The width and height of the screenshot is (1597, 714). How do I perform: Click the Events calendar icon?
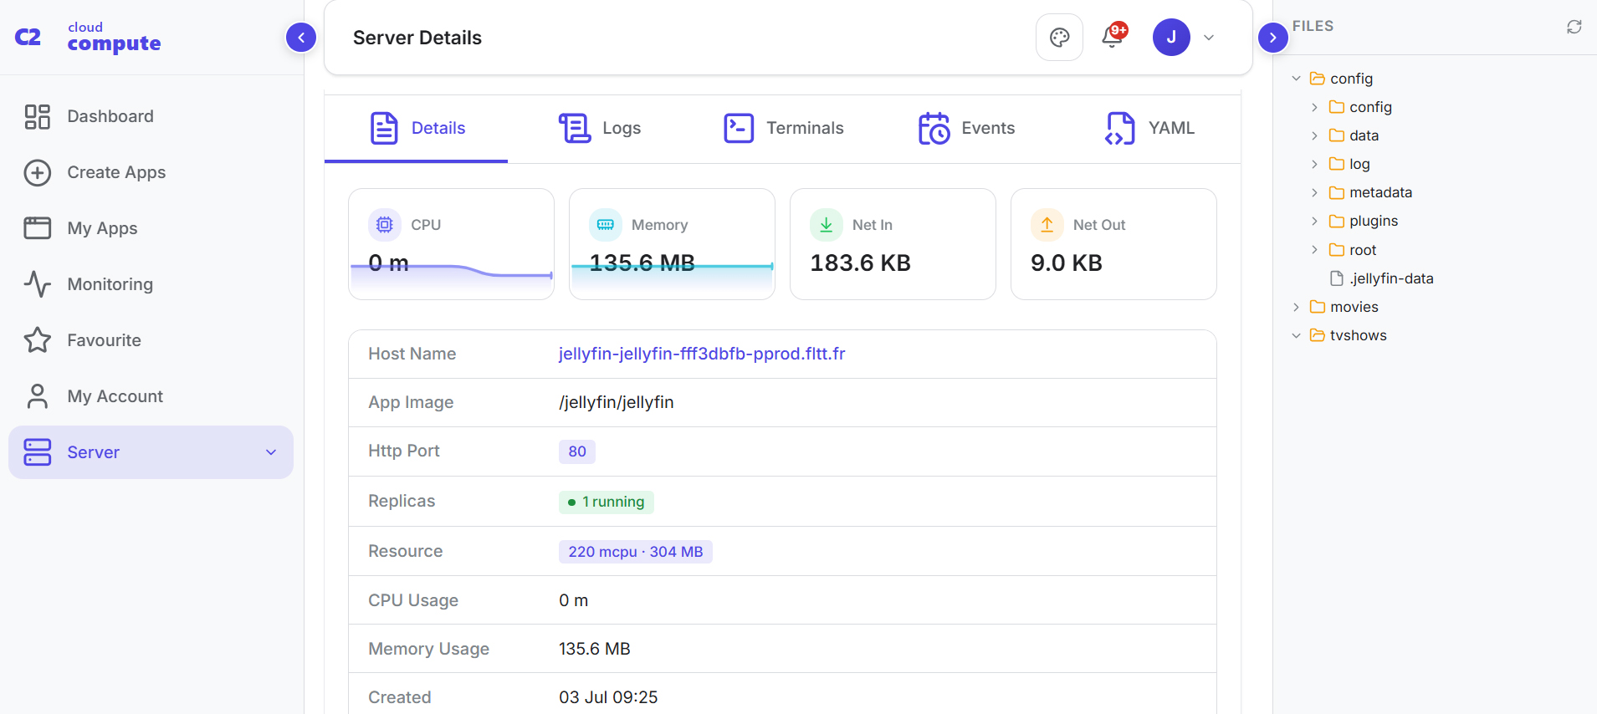click(934, 128)
